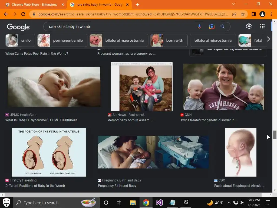Open Google quick settings gear

pos(249,26)
